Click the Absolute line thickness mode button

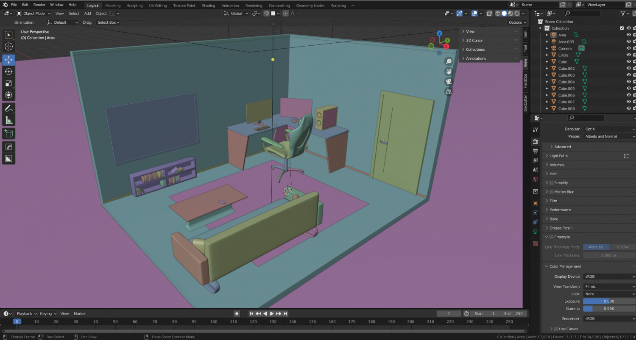596,247
